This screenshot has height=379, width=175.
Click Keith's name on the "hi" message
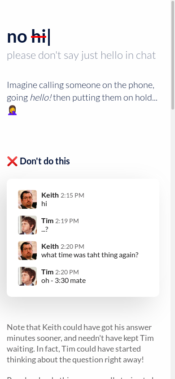(x=50, y=195)
